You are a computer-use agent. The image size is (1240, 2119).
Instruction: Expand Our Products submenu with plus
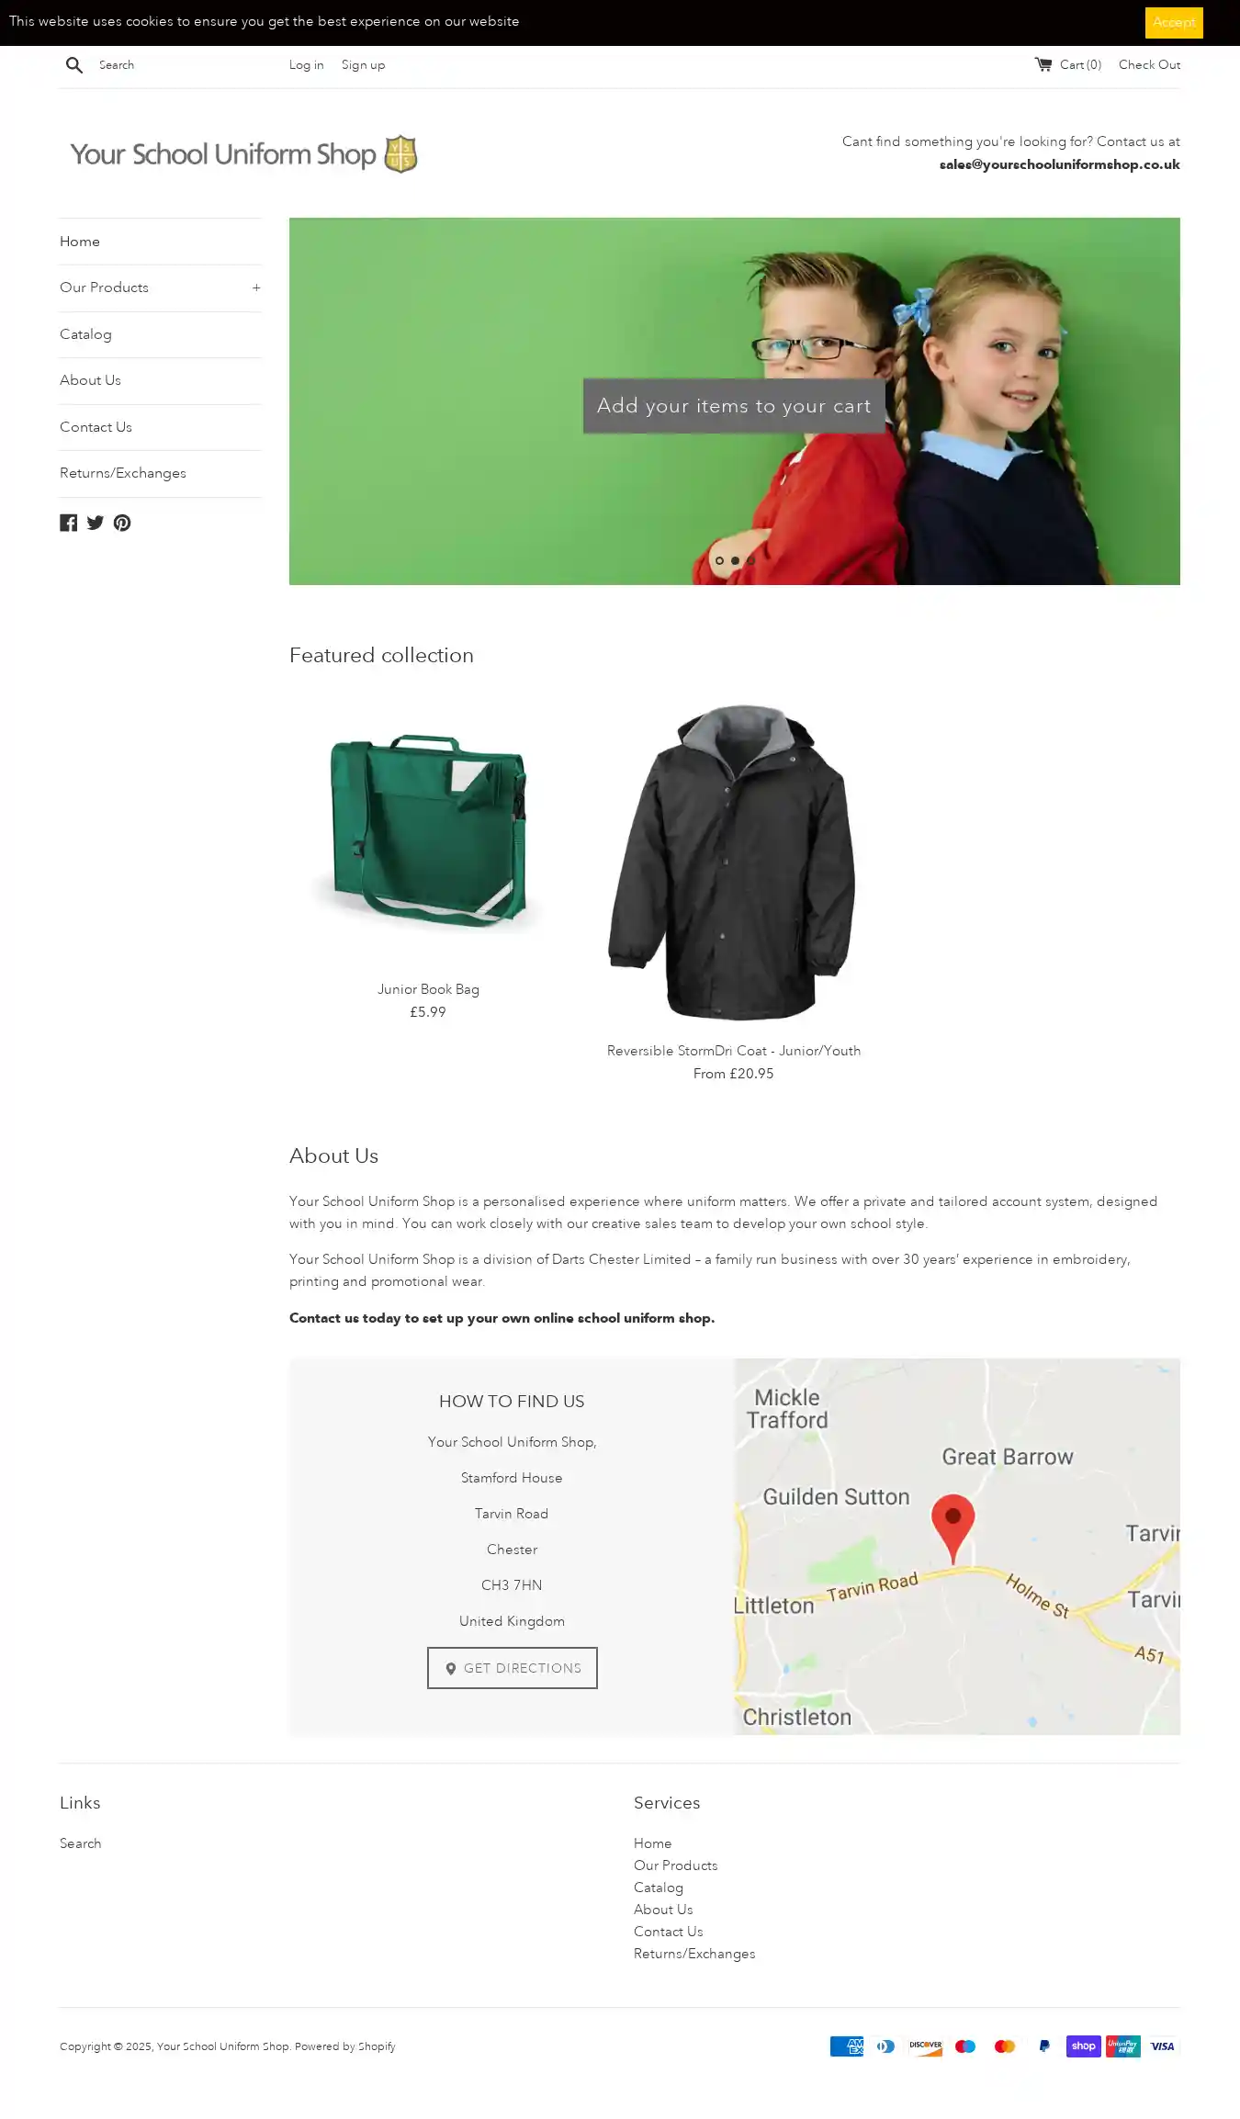click(256, 287)
